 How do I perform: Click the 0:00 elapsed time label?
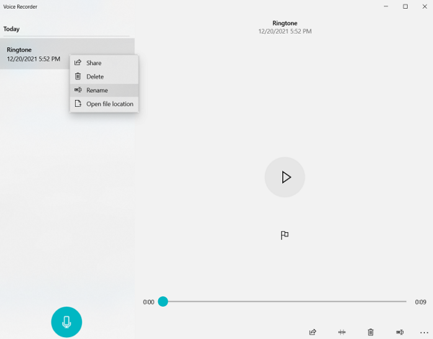(x=148, y=302)
